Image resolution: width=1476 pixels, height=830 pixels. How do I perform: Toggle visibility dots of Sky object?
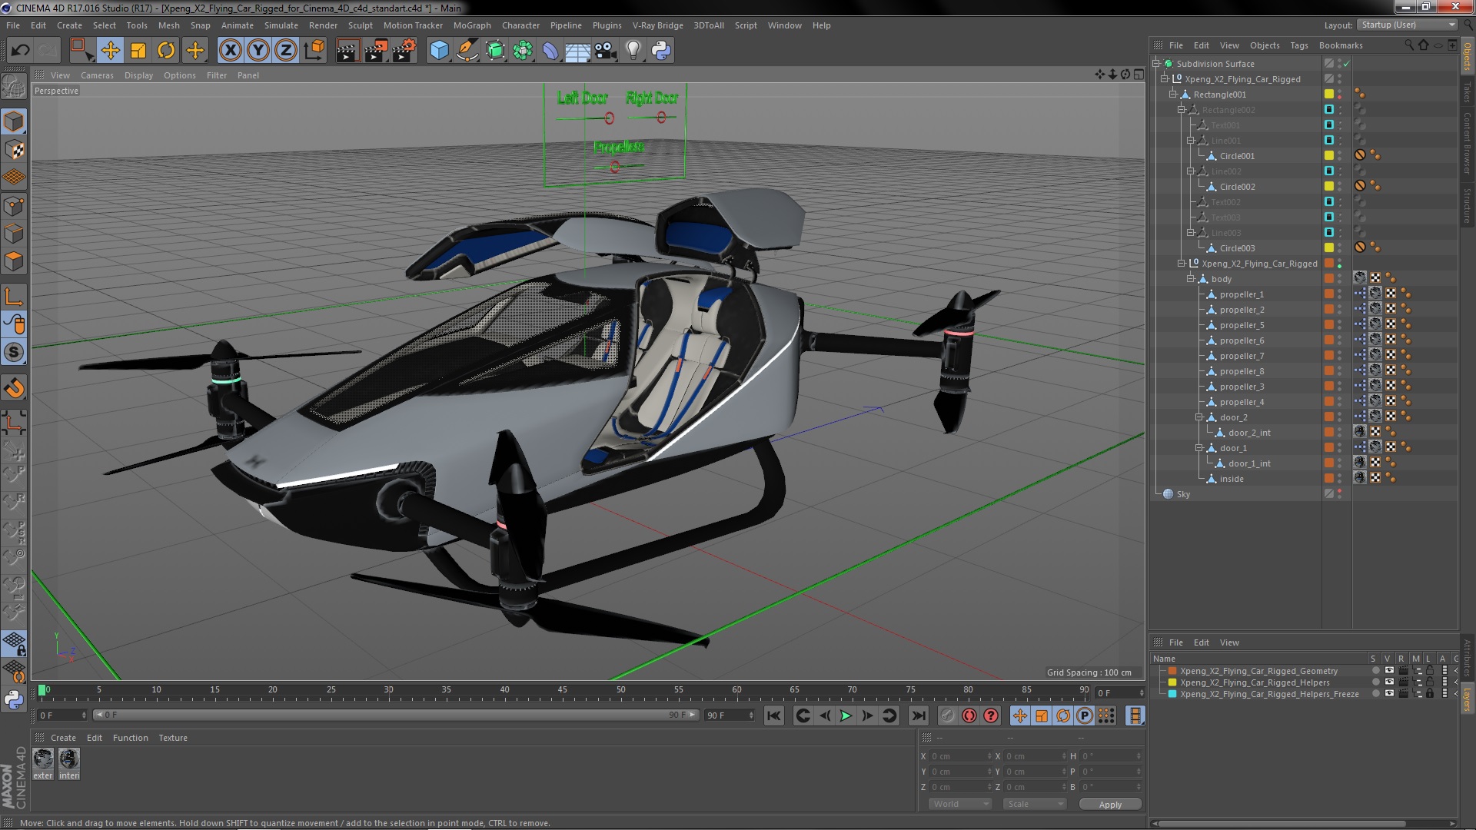pyautogui.click(x=1339, y=494)
